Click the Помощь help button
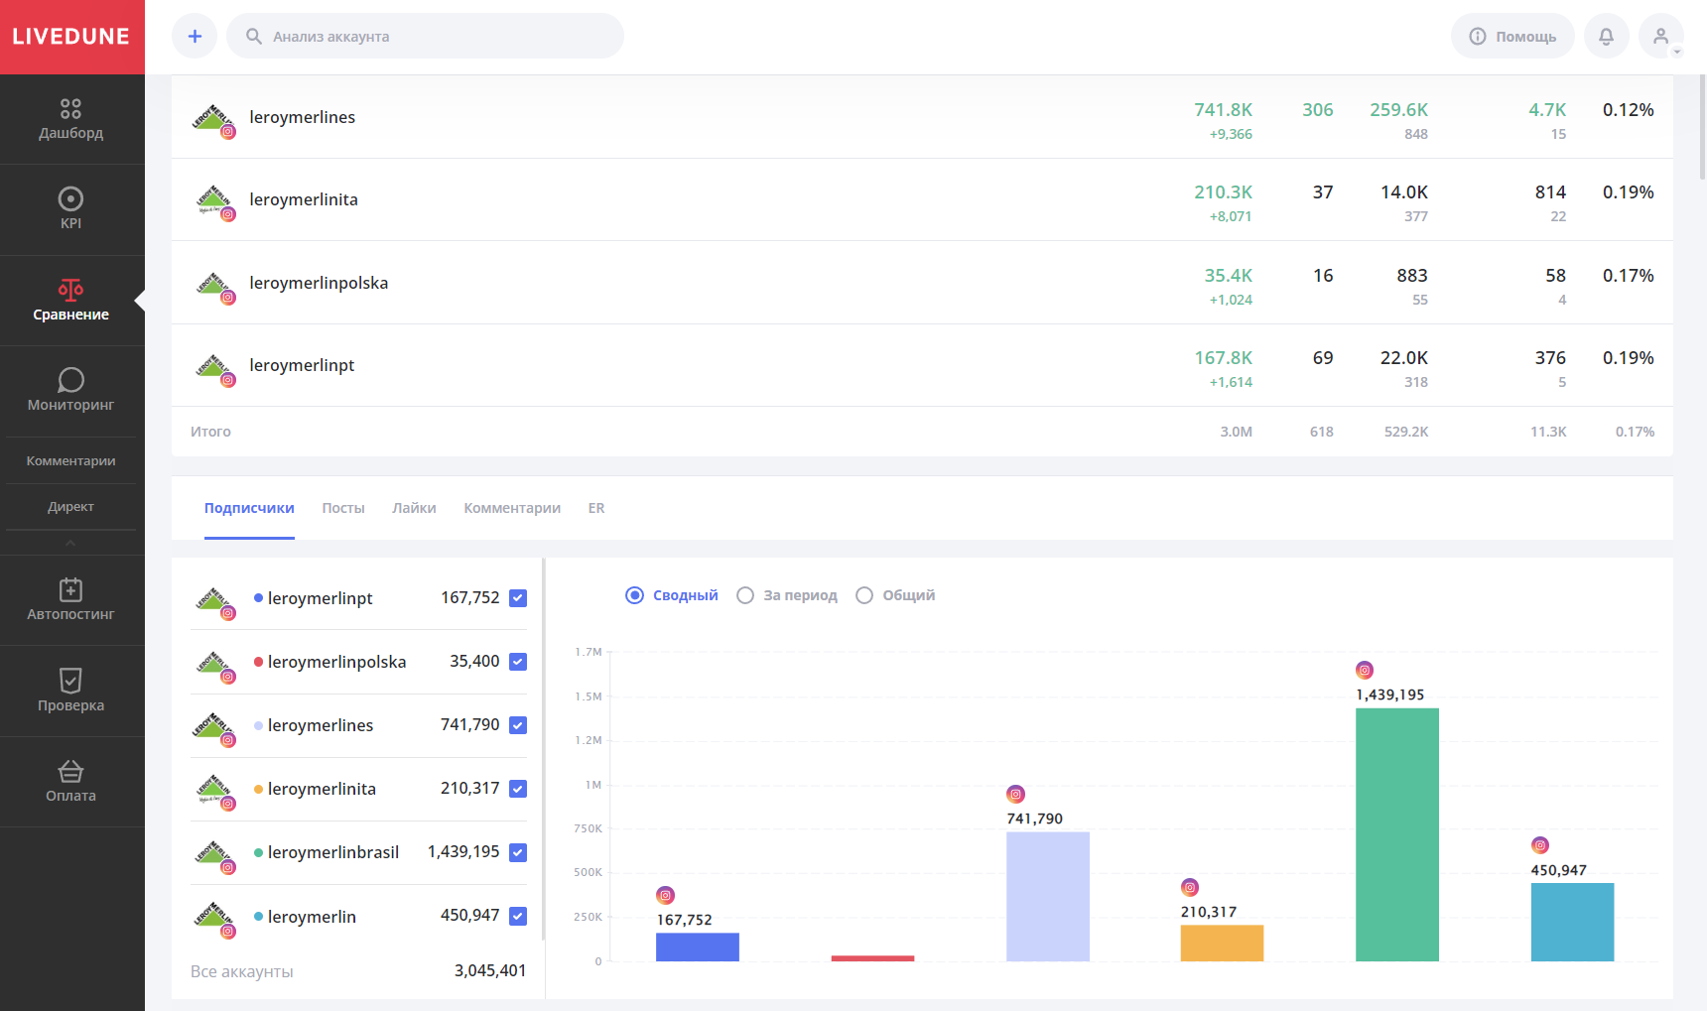The image size is (1707, 1011). tap(1512, 37)
